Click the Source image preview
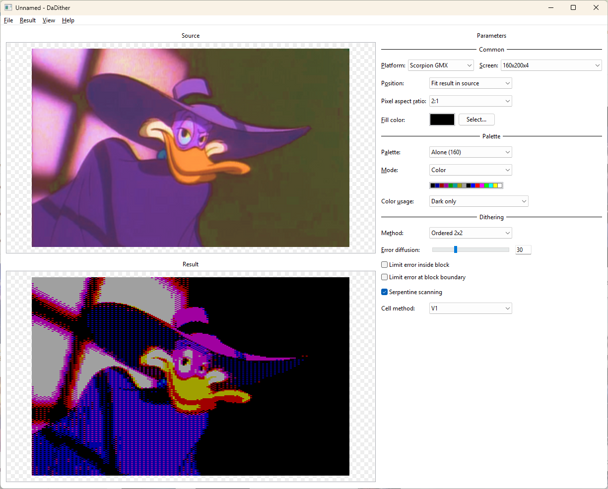 pos(191,148)
